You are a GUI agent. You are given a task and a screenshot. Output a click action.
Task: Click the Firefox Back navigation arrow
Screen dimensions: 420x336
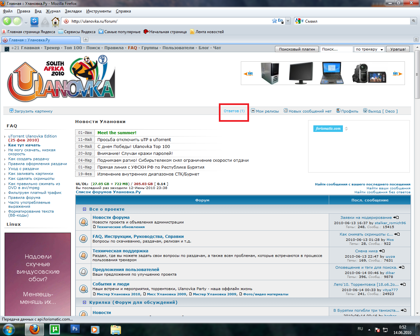point(7,21)
